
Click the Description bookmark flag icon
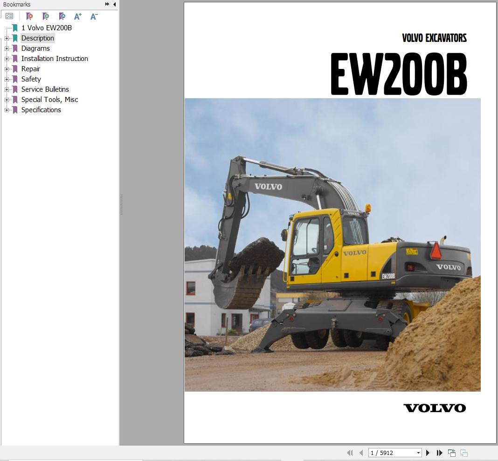point(15,38)
